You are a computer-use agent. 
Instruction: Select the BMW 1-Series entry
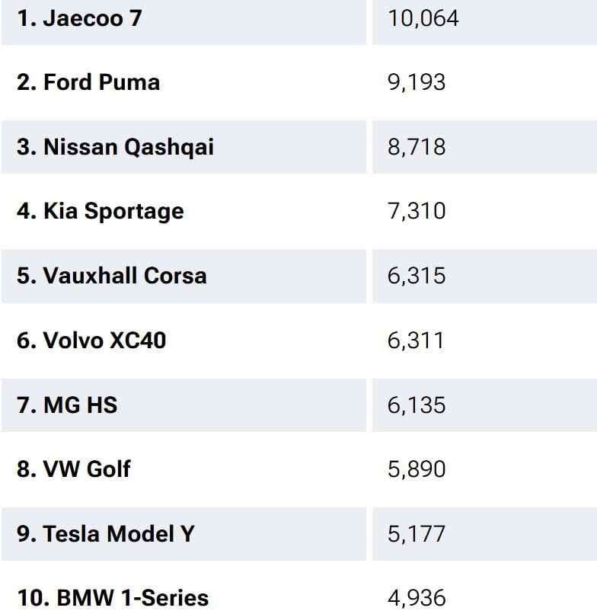pos(113,598)
